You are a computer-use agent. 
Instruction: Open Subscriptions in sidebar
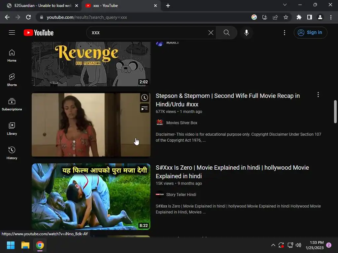12,104
